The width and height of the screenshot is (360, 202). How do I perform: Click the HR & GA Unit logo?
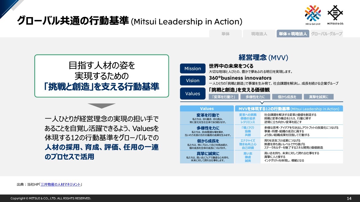[313, 15]
